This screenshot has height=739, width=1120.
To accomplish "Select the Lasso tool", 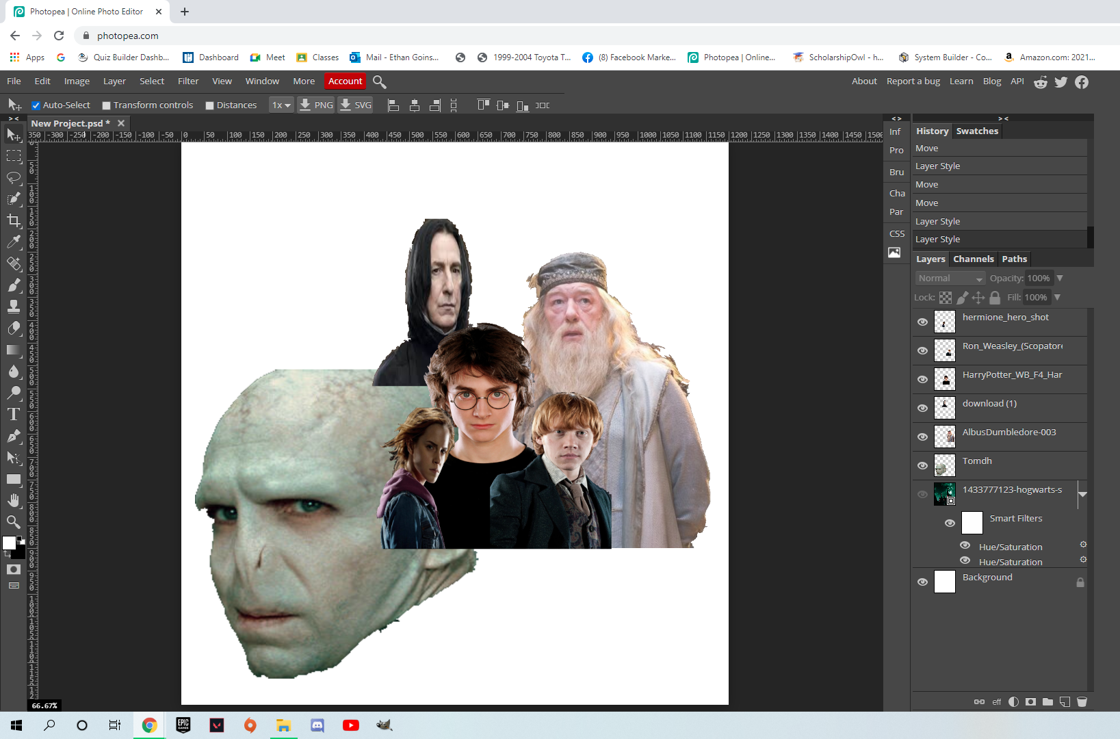I will click(14, 178).
